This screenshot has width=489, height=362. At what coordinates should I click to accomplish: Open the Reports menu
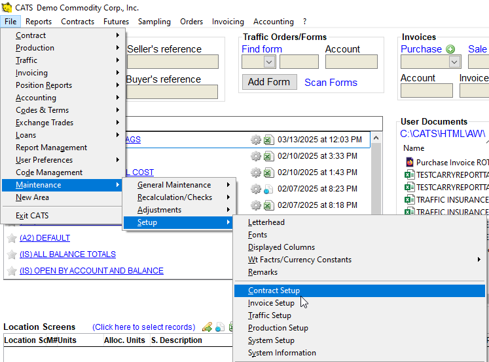pos(39,22)
